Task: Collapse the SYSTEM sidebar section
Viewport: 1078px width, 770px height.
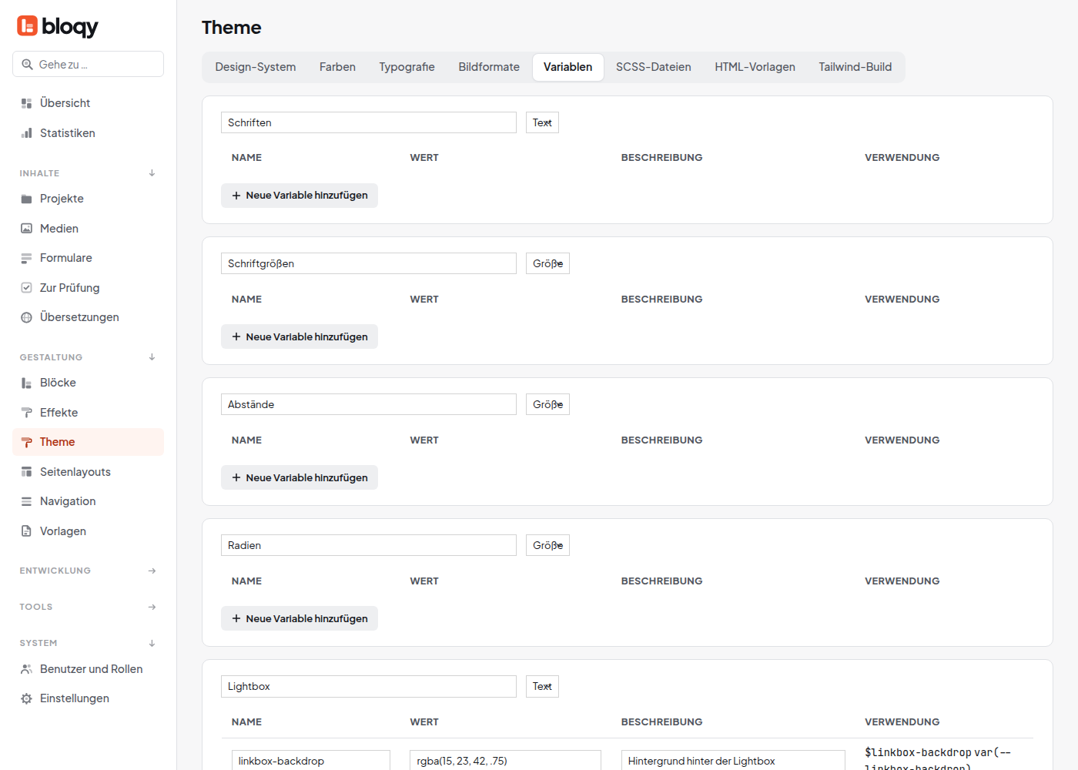Action: tap(152, 643)
